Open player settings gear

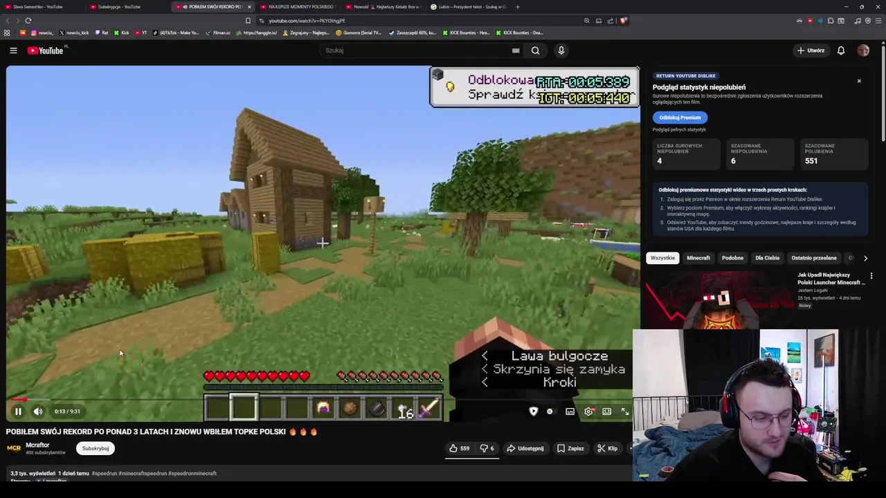coord(588,412)
